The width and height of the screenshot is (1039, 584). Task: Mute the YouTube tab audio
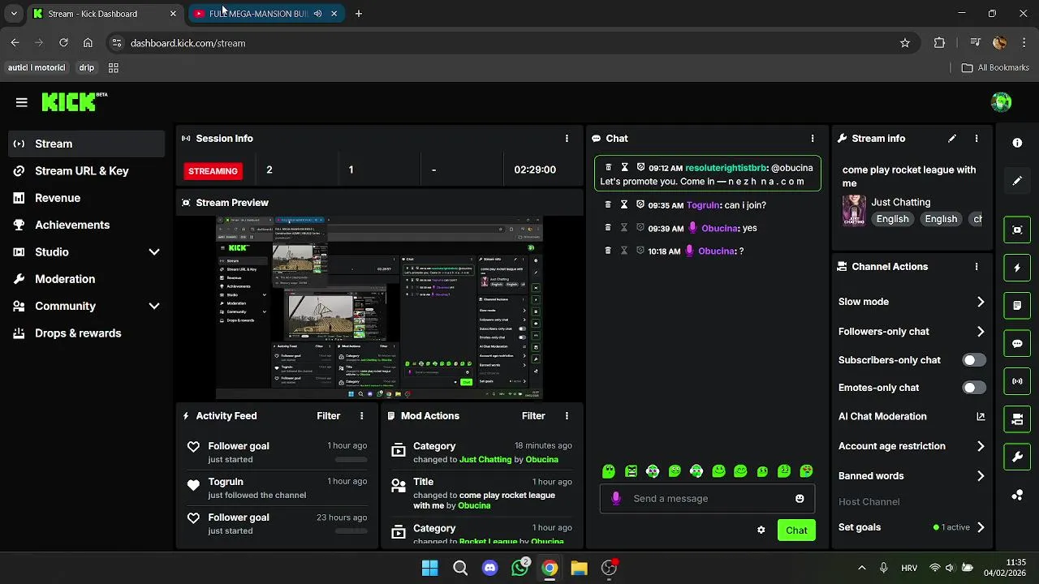pyautogui.click(x=317, y=14)
